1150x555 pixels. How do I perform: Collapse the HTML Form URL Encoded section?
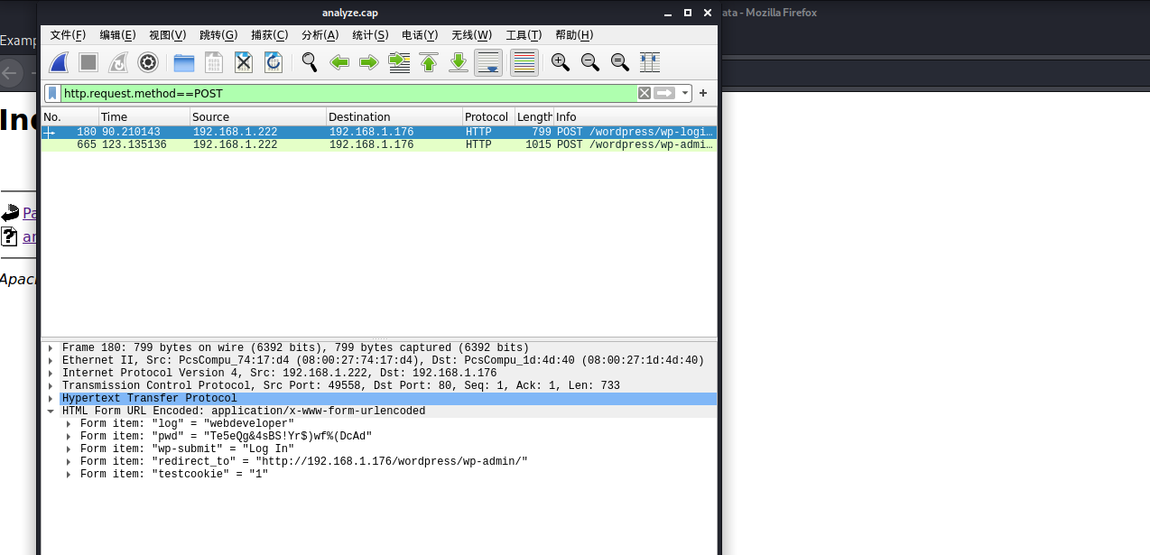pyautogui.click(x=52, y=412)
